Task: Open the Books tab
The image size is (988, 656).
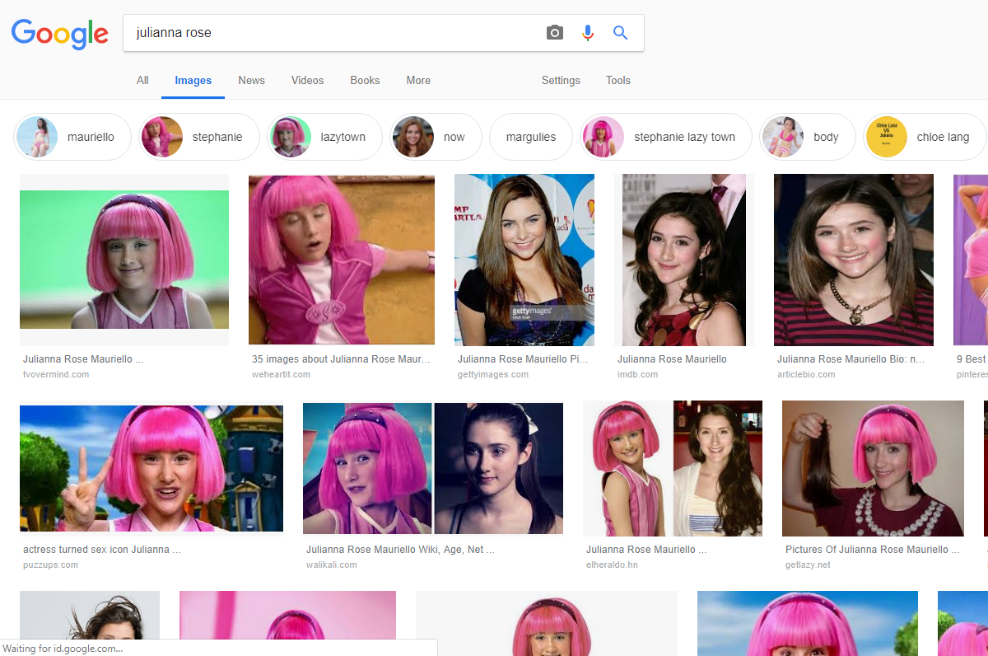Action: pos(365,80)
